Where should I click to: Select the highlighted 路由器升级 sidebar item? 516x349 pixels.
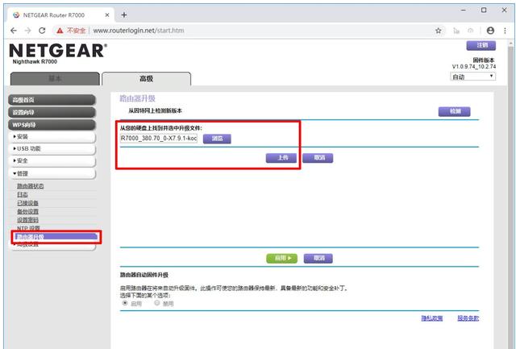(56, 237)
